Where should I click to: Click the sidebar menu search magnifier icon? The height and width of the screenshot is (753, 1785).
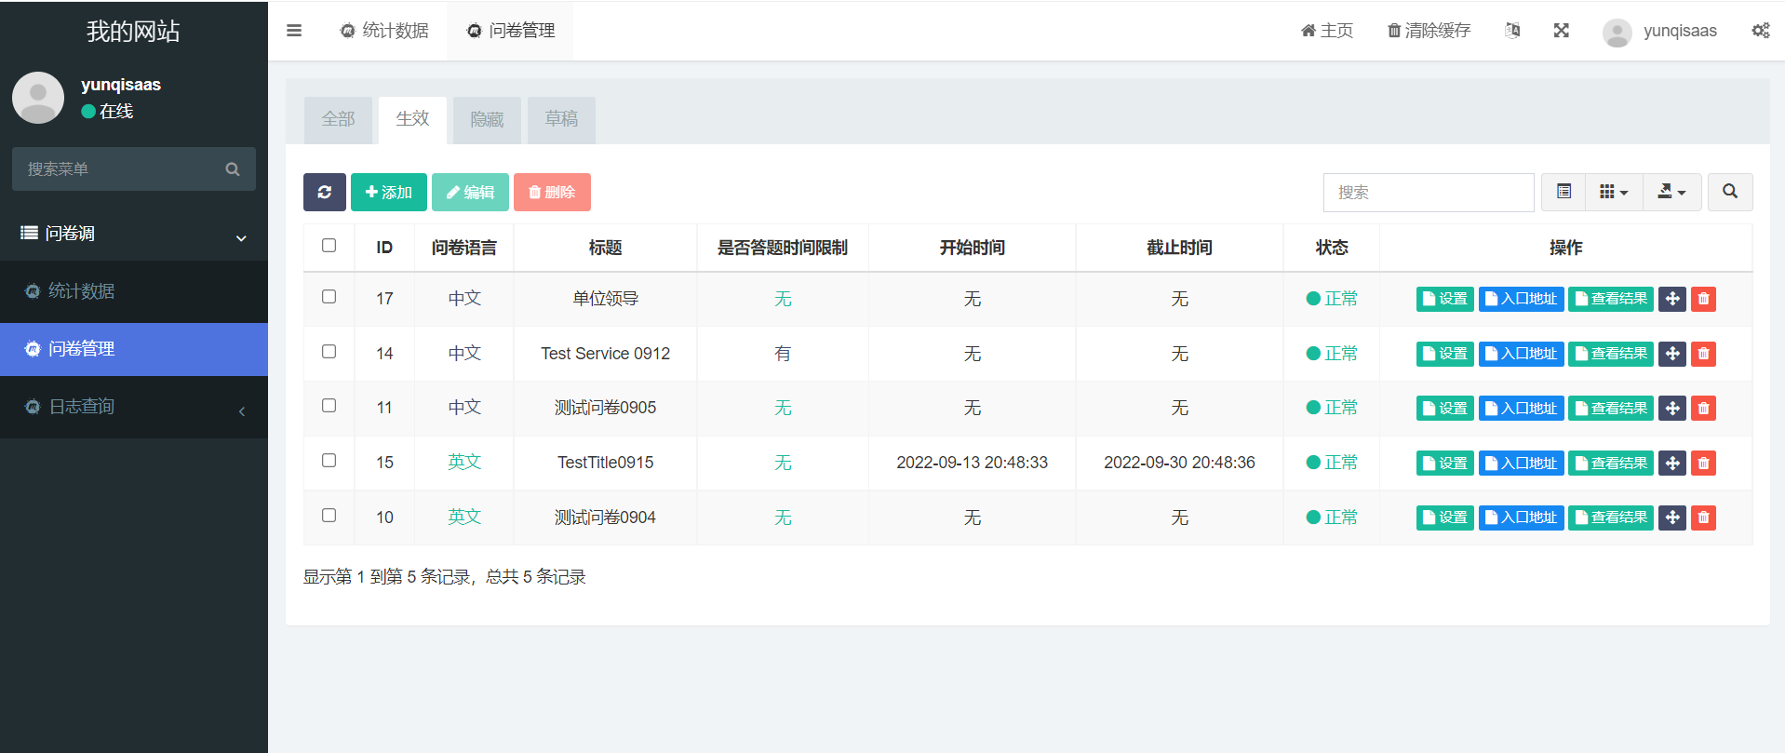[233, 169]
